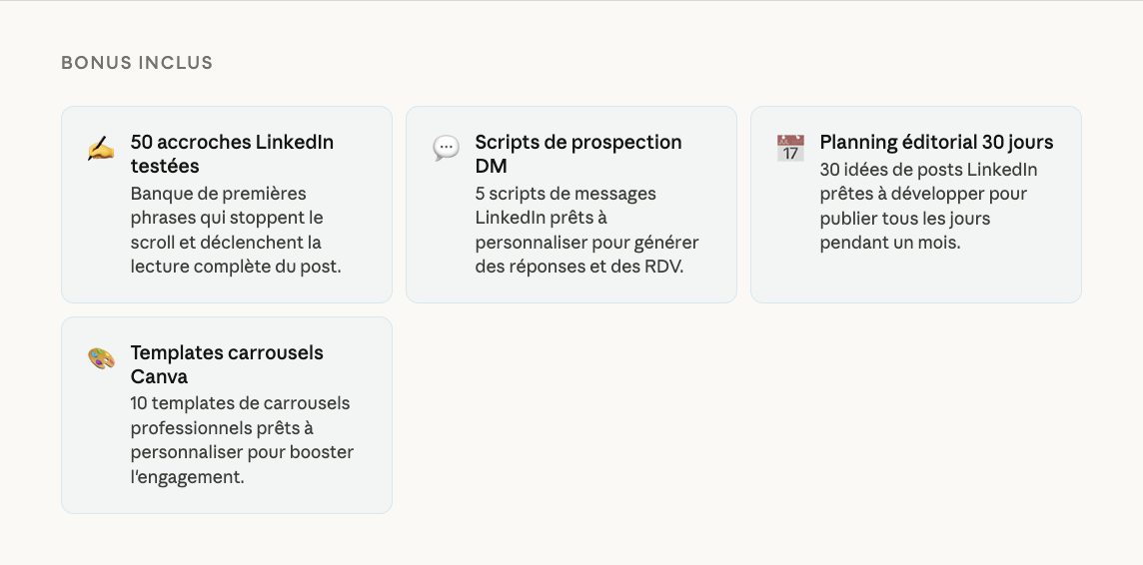Open the "50 accroches LinkedIn testées" title
This screenshot has height=565, width=1143.
click(x=232, y=154)
